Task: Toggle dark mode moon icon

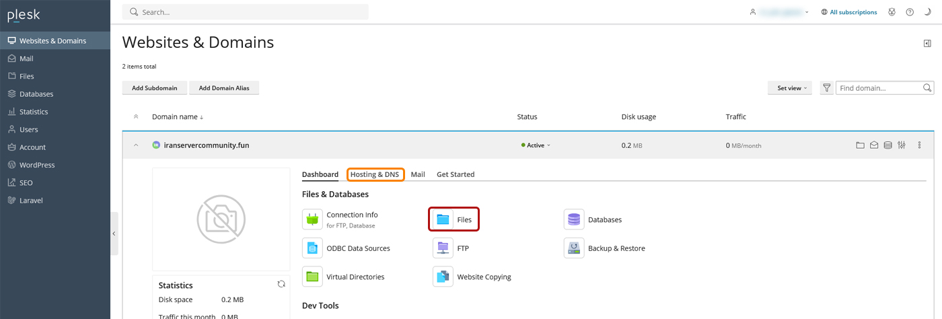Action: (x=927, y=12)
